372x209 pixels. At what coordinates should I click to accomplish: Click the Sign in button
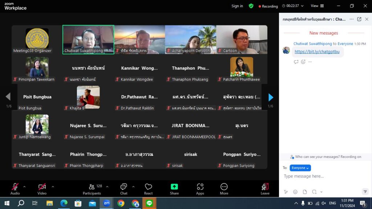coord(237,6)
